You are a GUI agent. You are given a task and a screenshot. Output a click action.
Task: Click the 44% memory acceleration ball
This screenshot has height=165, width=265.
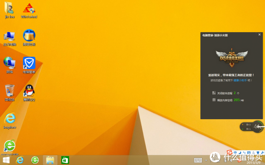(257, 127)
